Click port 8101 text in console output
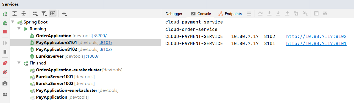 (x=269, y=43)
